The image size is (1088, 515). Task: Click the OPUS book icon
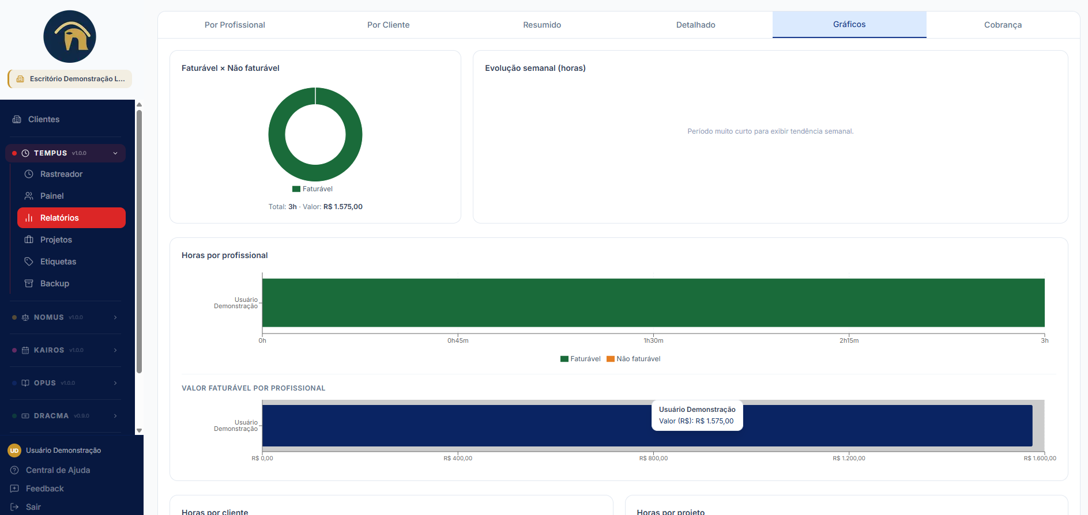tap(25, 383)
